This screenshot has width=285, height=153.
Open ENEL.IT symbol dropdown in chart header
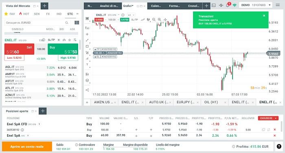point(118,15)
